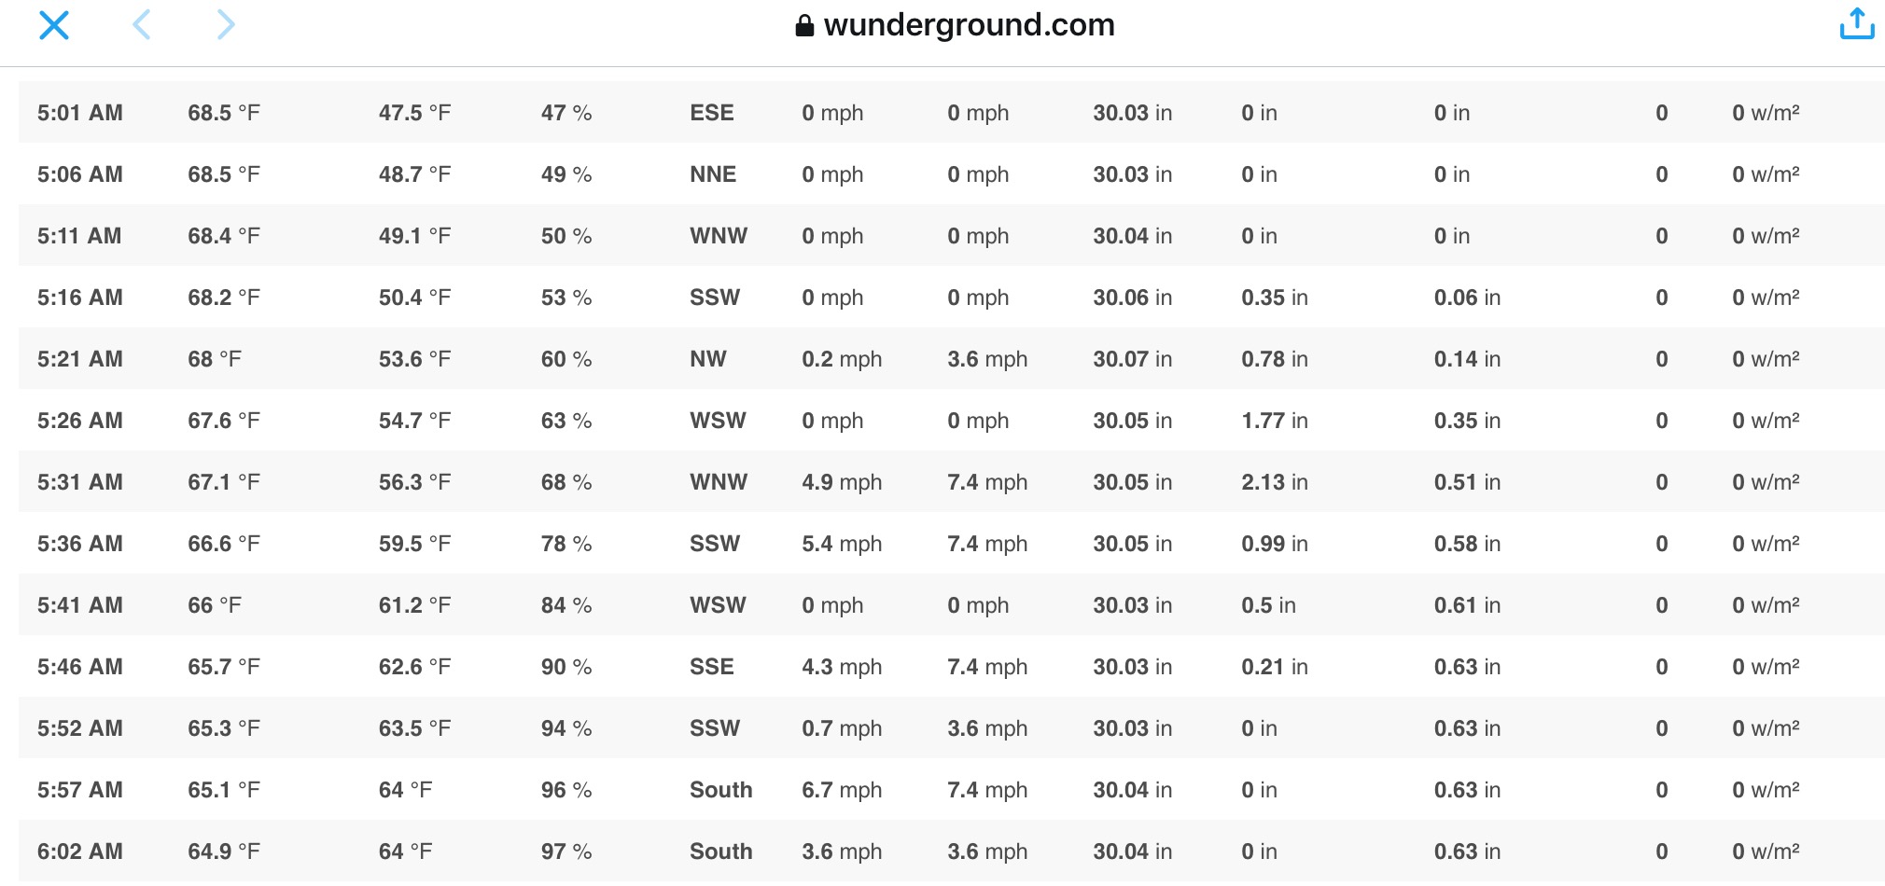Tap the 6.7 mph wind speed value

(842, 790)
